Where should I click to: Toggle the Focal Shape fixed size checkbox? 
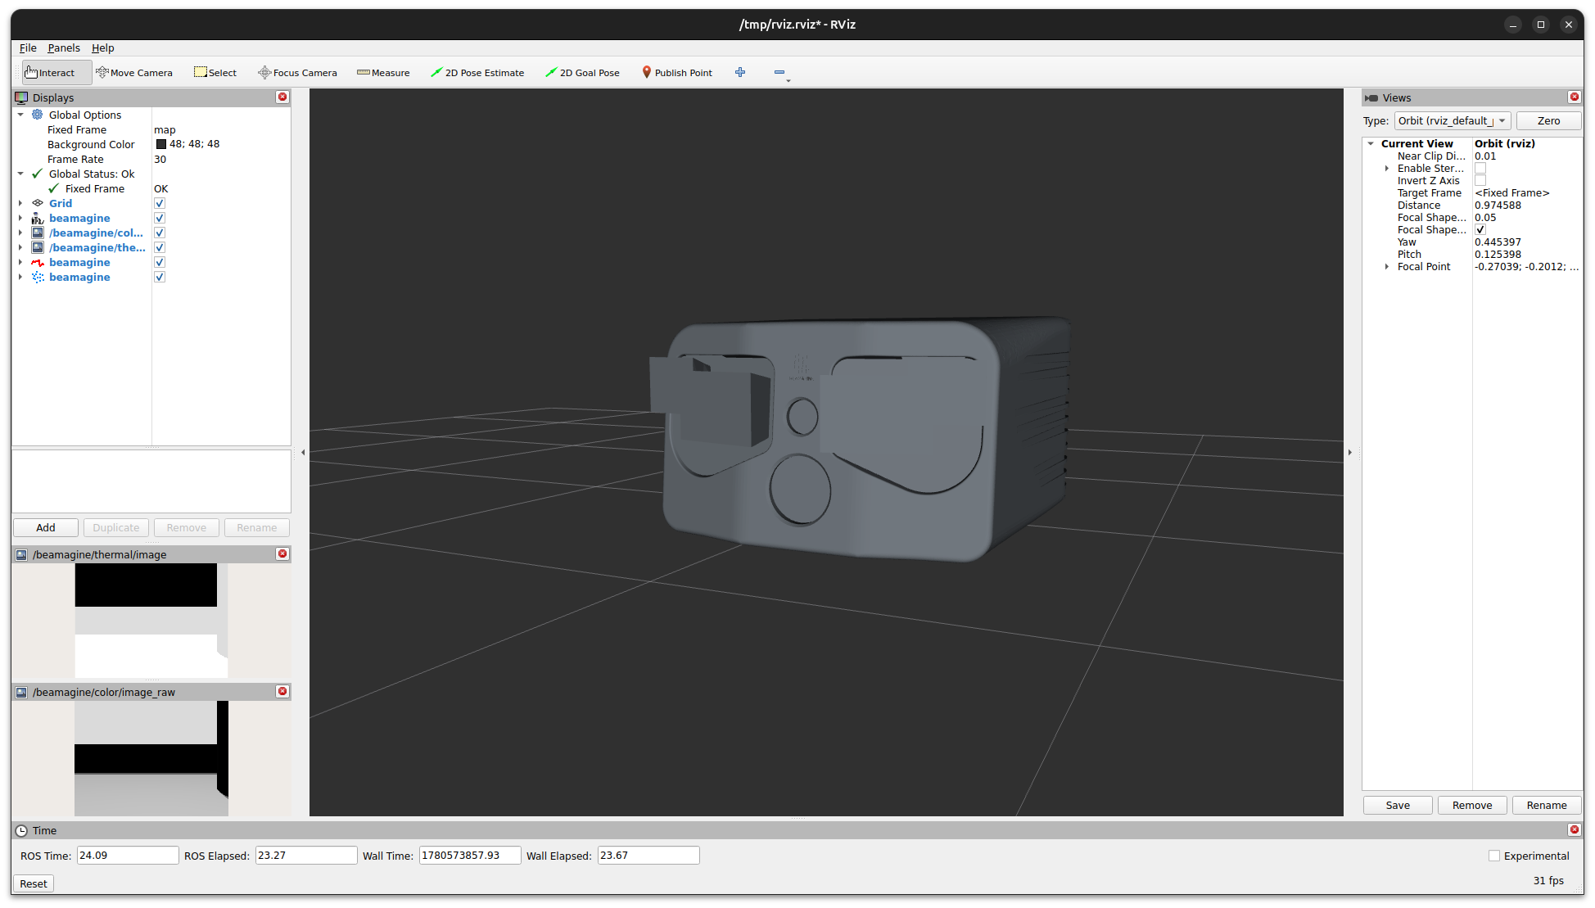(1480, 229)
